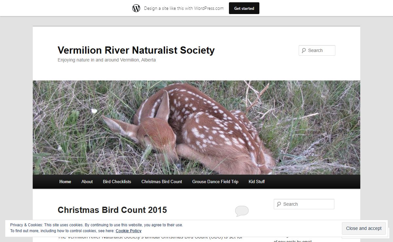
Task: Open the Christmas Bird Count 2015 post
Action: pyautogui.click(x=112, y=210)
